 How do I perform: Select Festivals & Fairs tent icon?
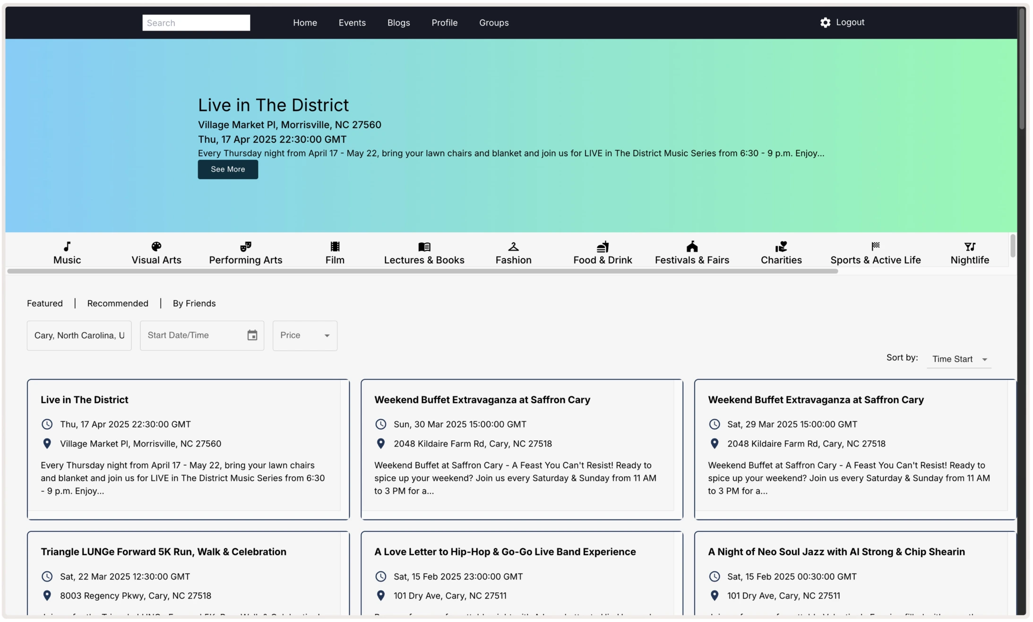click(x=692, y=246)
